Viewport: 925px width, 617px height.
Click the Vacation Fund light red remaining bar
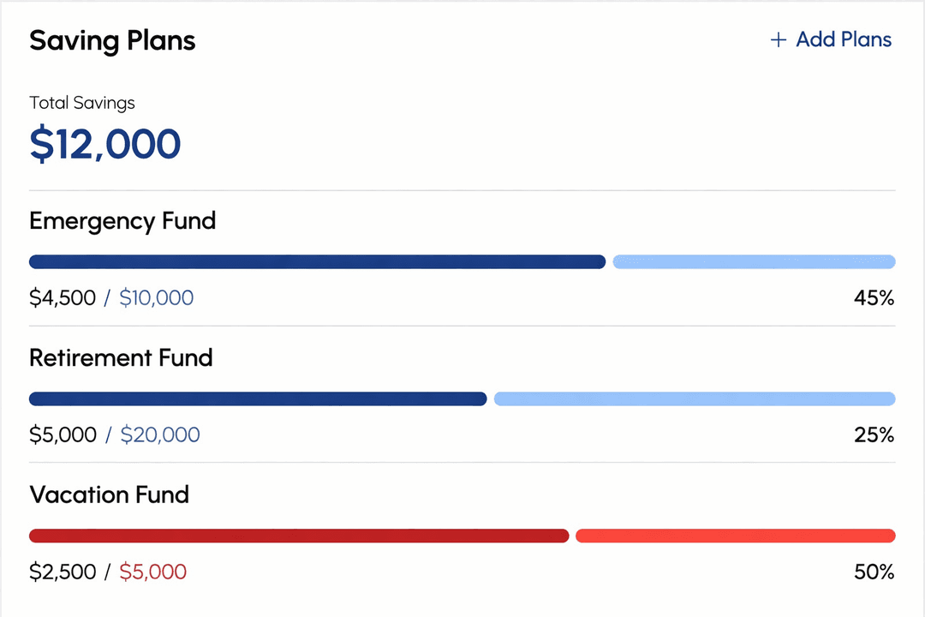coord(735,536)
